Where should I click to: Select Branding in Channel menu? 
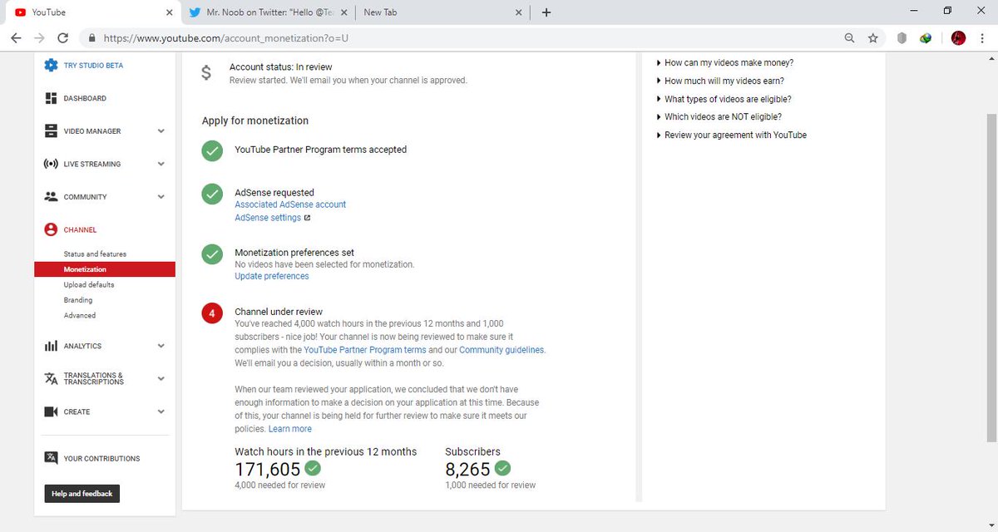78,300
